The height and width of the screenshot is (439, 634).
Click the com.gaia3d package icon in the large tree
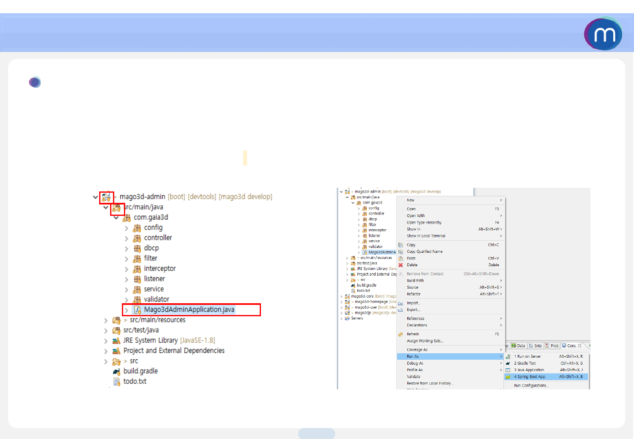(127, 218)
